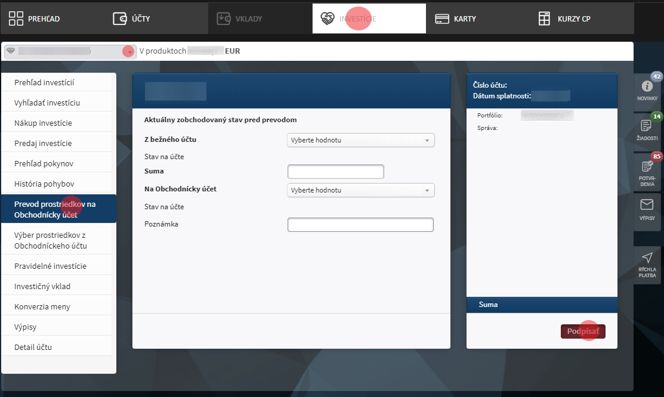
Task: Select Konverzia meny menu item
Action: click(x=42, y=306)
